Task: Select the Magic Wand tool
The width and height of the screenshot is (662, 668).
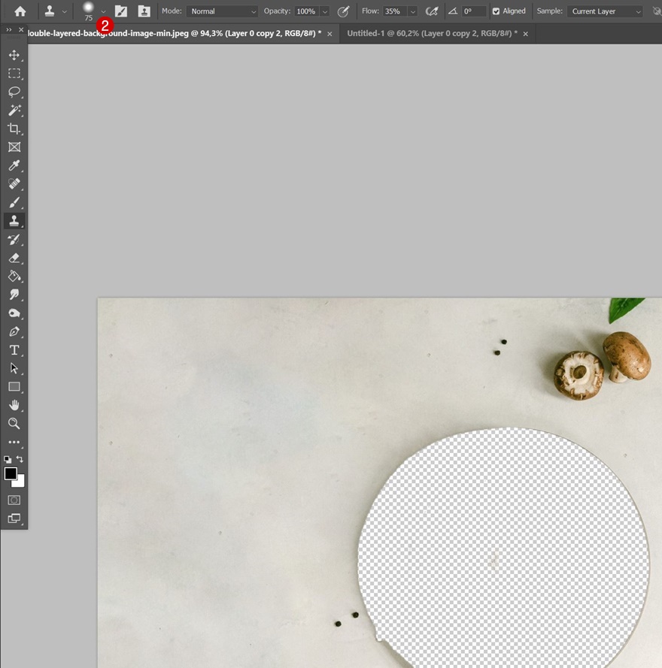Action: (x=14, y=110)
